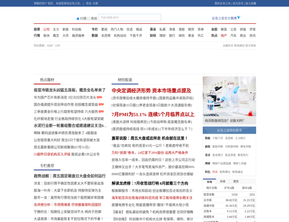Click 加入收藏 in top bar
Viewport: 289px width, 222px height.
251,3
